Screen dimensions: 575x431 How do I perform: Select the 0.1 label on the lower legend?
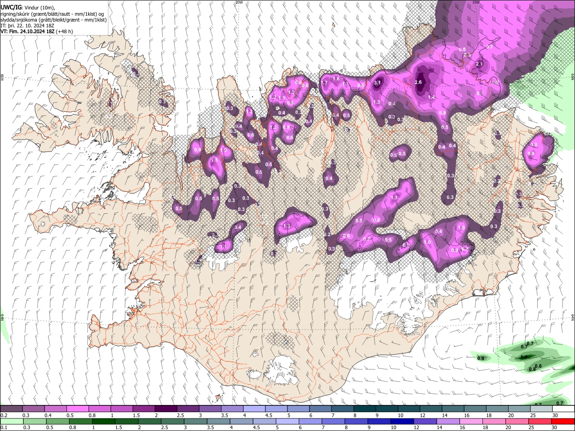3,428
